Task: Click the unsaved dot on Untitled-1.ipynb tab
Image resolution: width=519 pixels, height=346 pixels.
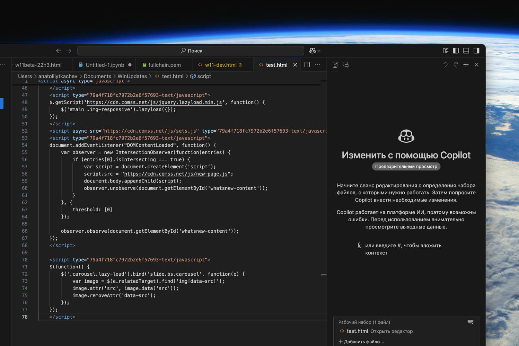Action: pyautogui.click(x=130, y=65)
